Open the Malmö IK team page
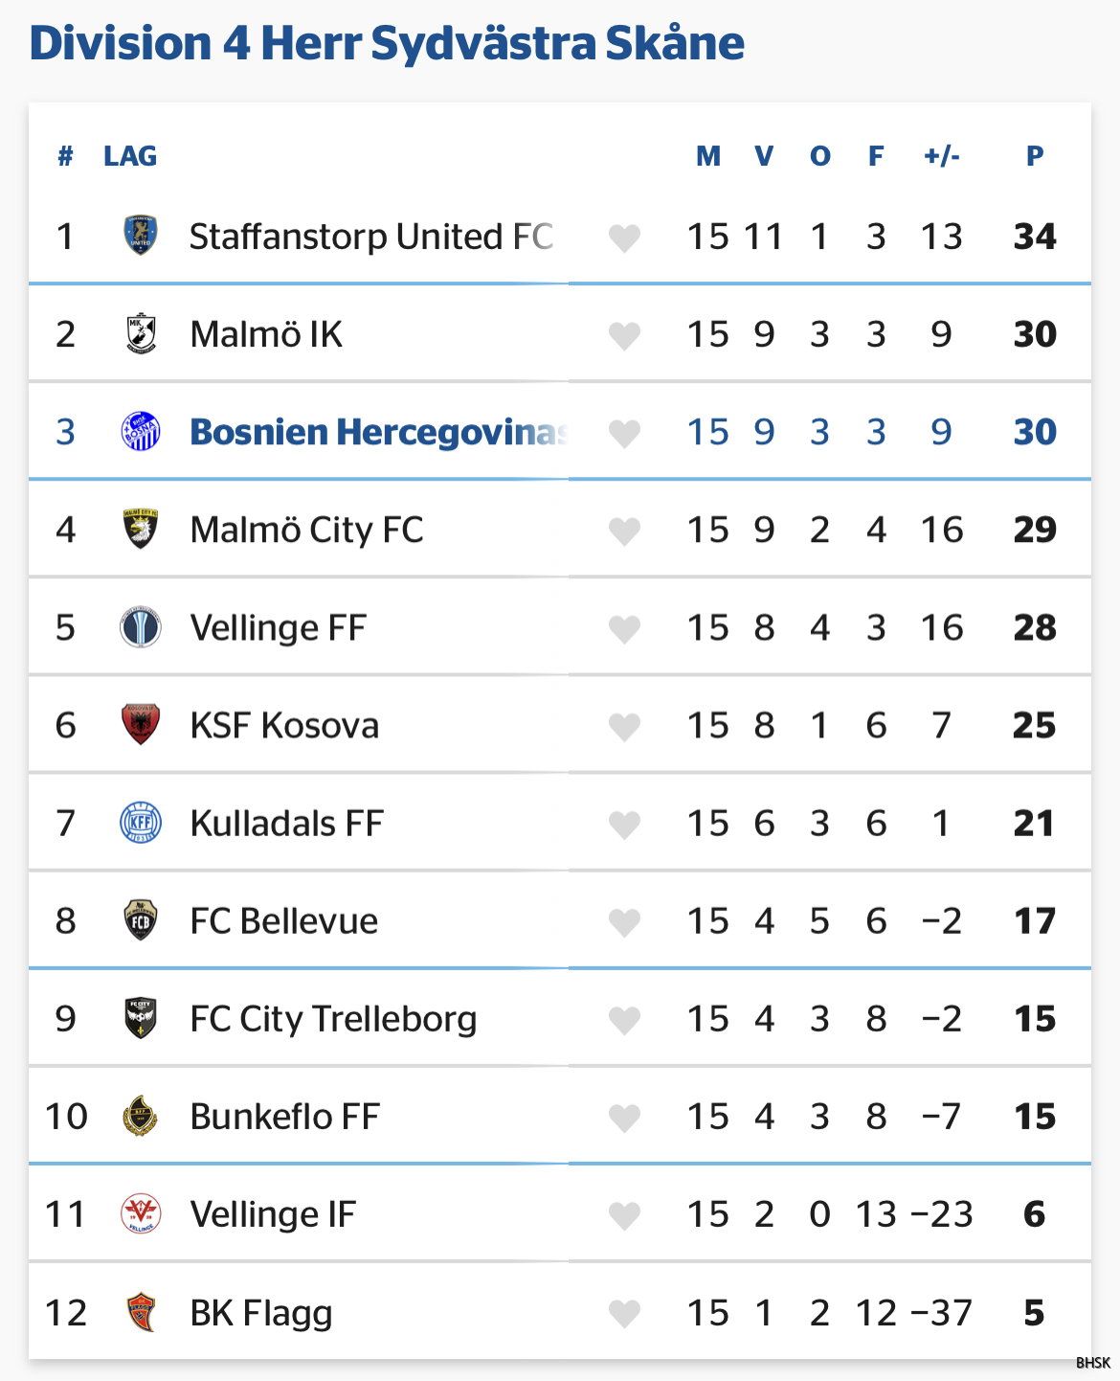This screenshot has width=1120, height=1381. tap(266, 334)
